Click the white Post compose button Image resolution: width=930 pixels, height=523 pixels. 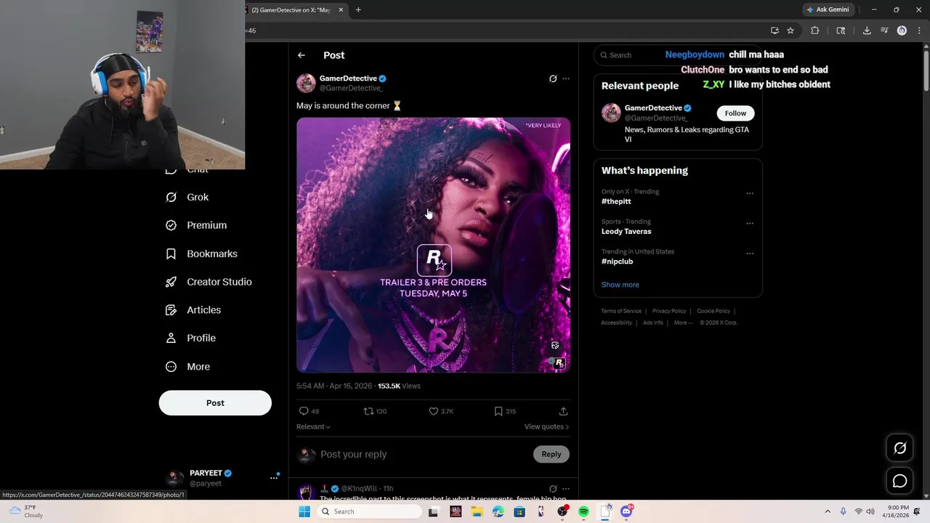(215, 403)
